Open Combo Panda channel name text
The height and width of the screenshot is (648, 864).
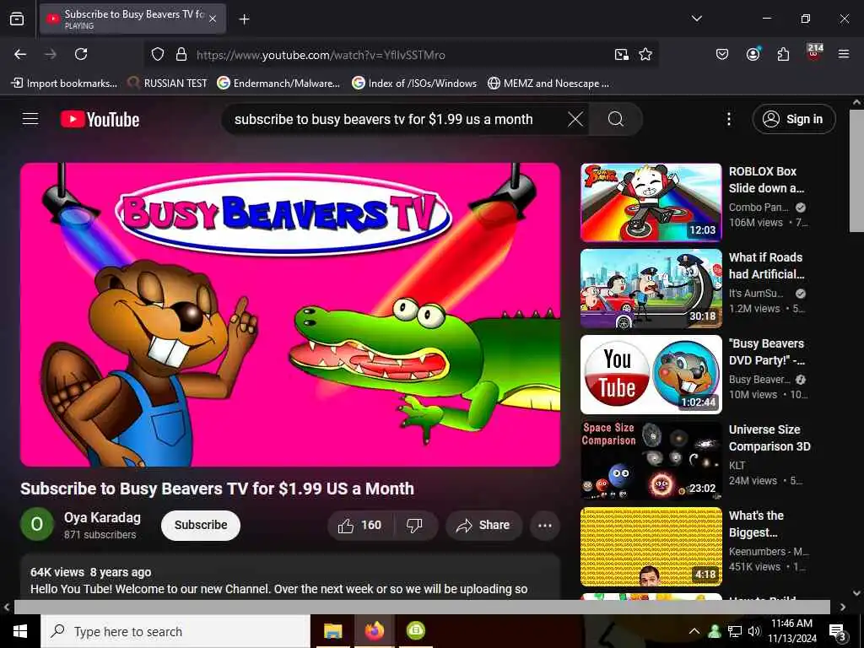759,208
